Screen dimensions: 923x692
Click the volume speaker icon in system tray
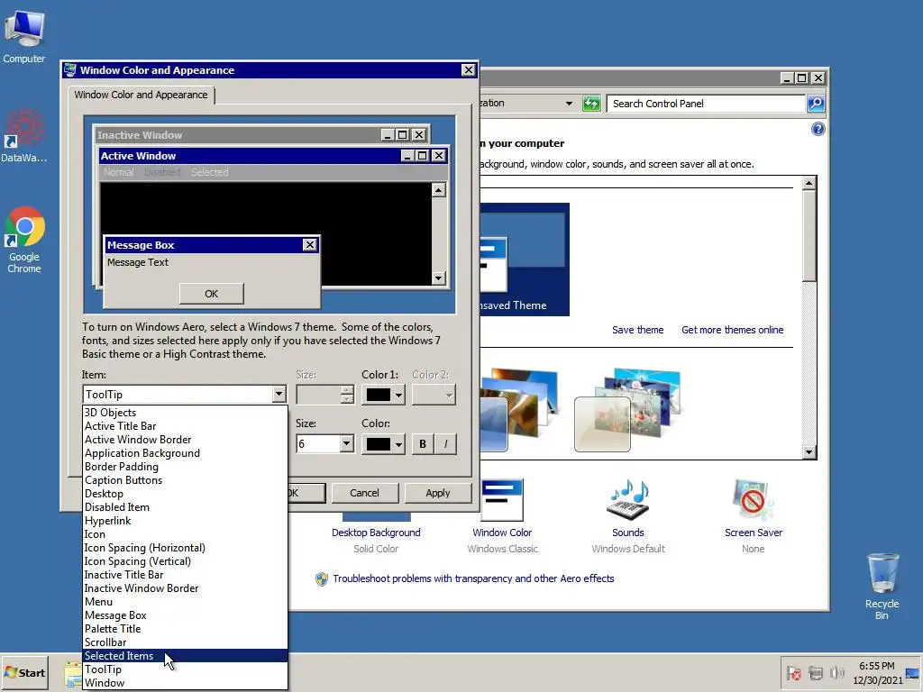click(836, 672)
